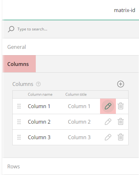Edit Column 2 with the pencil icon

pyautogui.click(x=108, y=122)
